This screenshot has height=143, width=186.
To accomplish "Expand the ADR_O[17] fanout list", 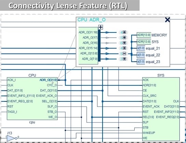I will [124, 38].
